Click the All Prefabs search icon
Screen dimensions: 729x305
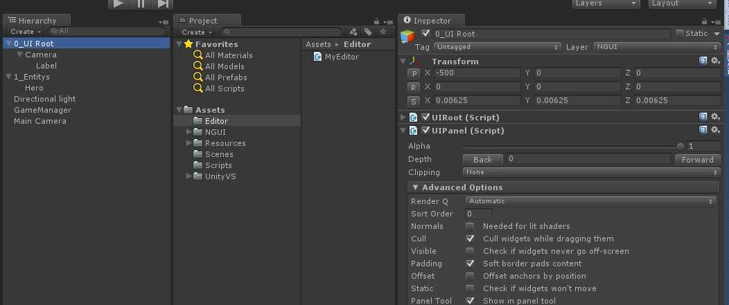pos(198,77)
